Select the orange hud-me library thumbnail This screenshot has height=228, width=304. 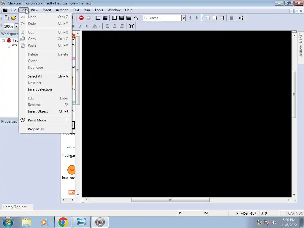[71, 170]
